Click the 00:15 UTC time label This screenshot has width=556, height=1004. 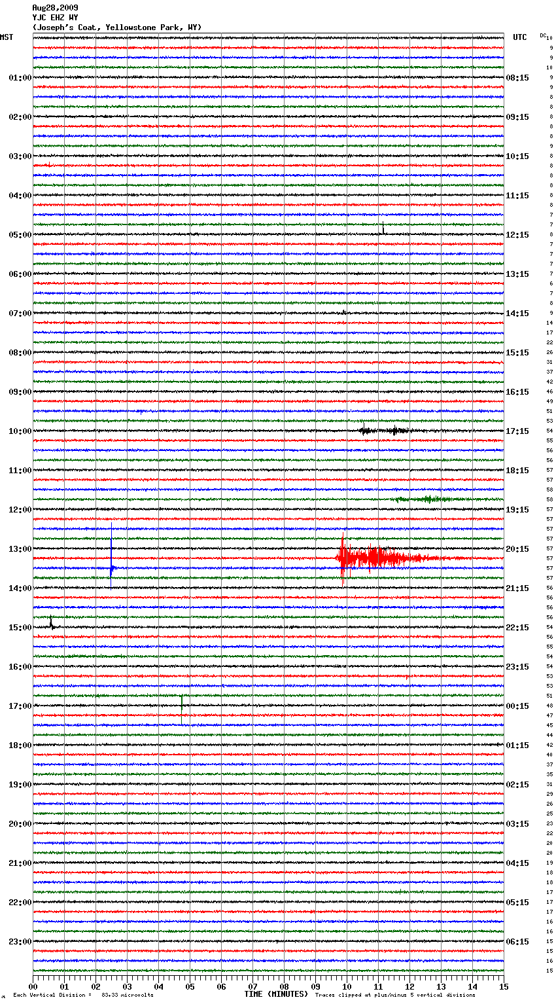click(x=517, y=706)
